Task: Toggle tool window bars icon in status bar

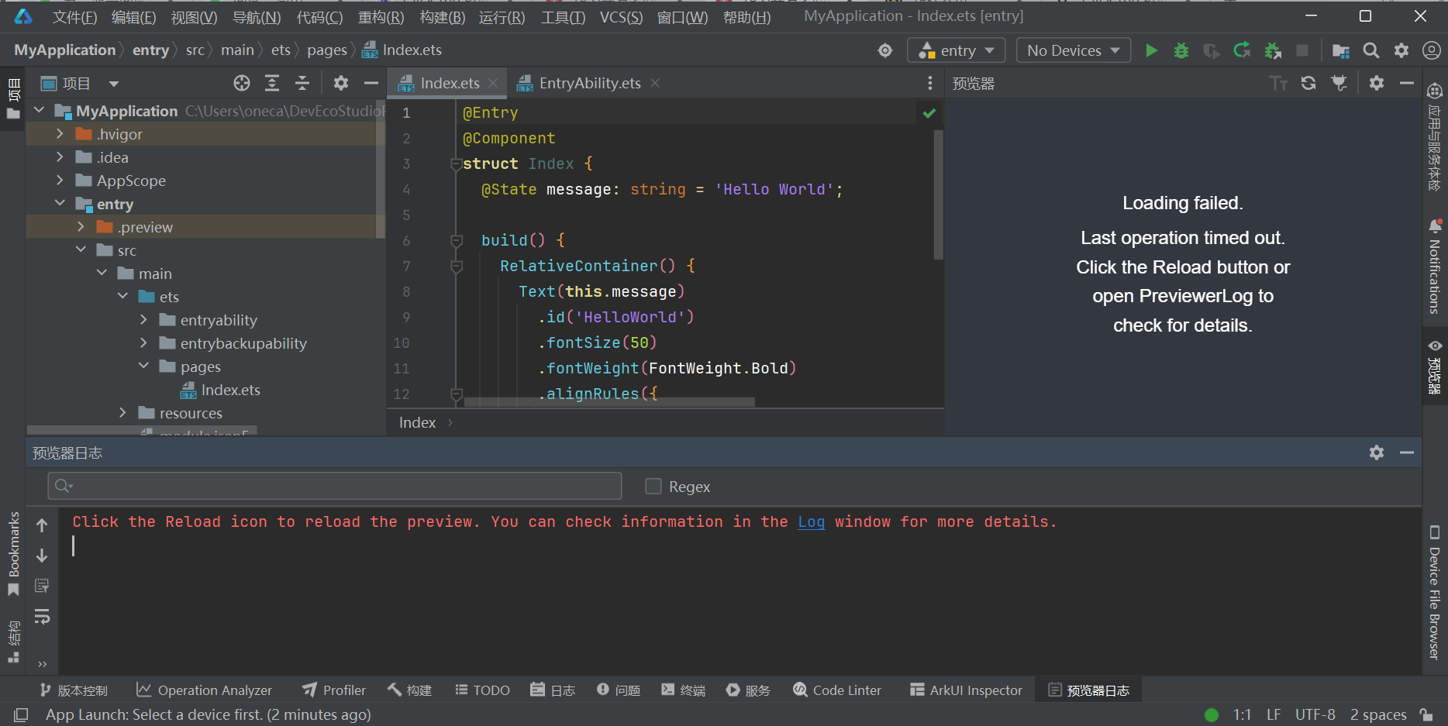Action: click(21, 714)
